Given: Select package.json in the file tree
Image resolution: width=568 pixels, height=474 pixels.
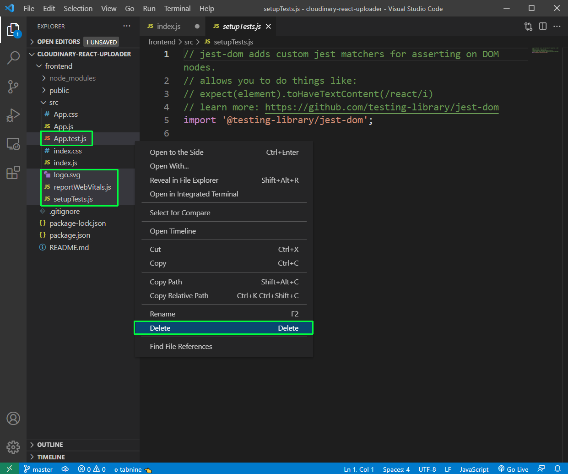Looking at the screenshot, I should coord(83,235).
